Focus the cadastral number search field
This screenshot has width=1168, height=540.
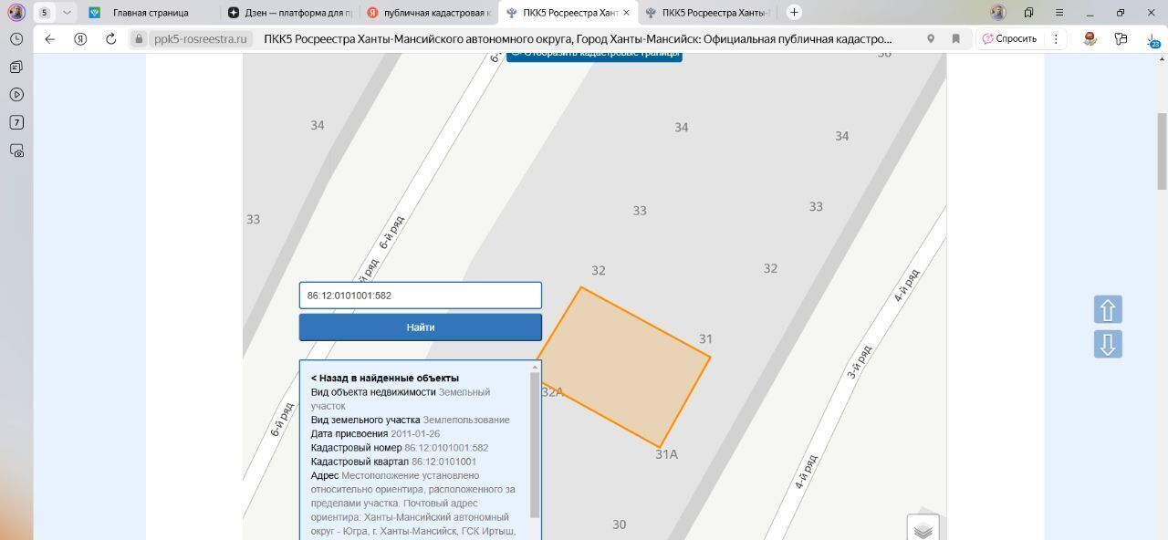(x=421, y=296)
